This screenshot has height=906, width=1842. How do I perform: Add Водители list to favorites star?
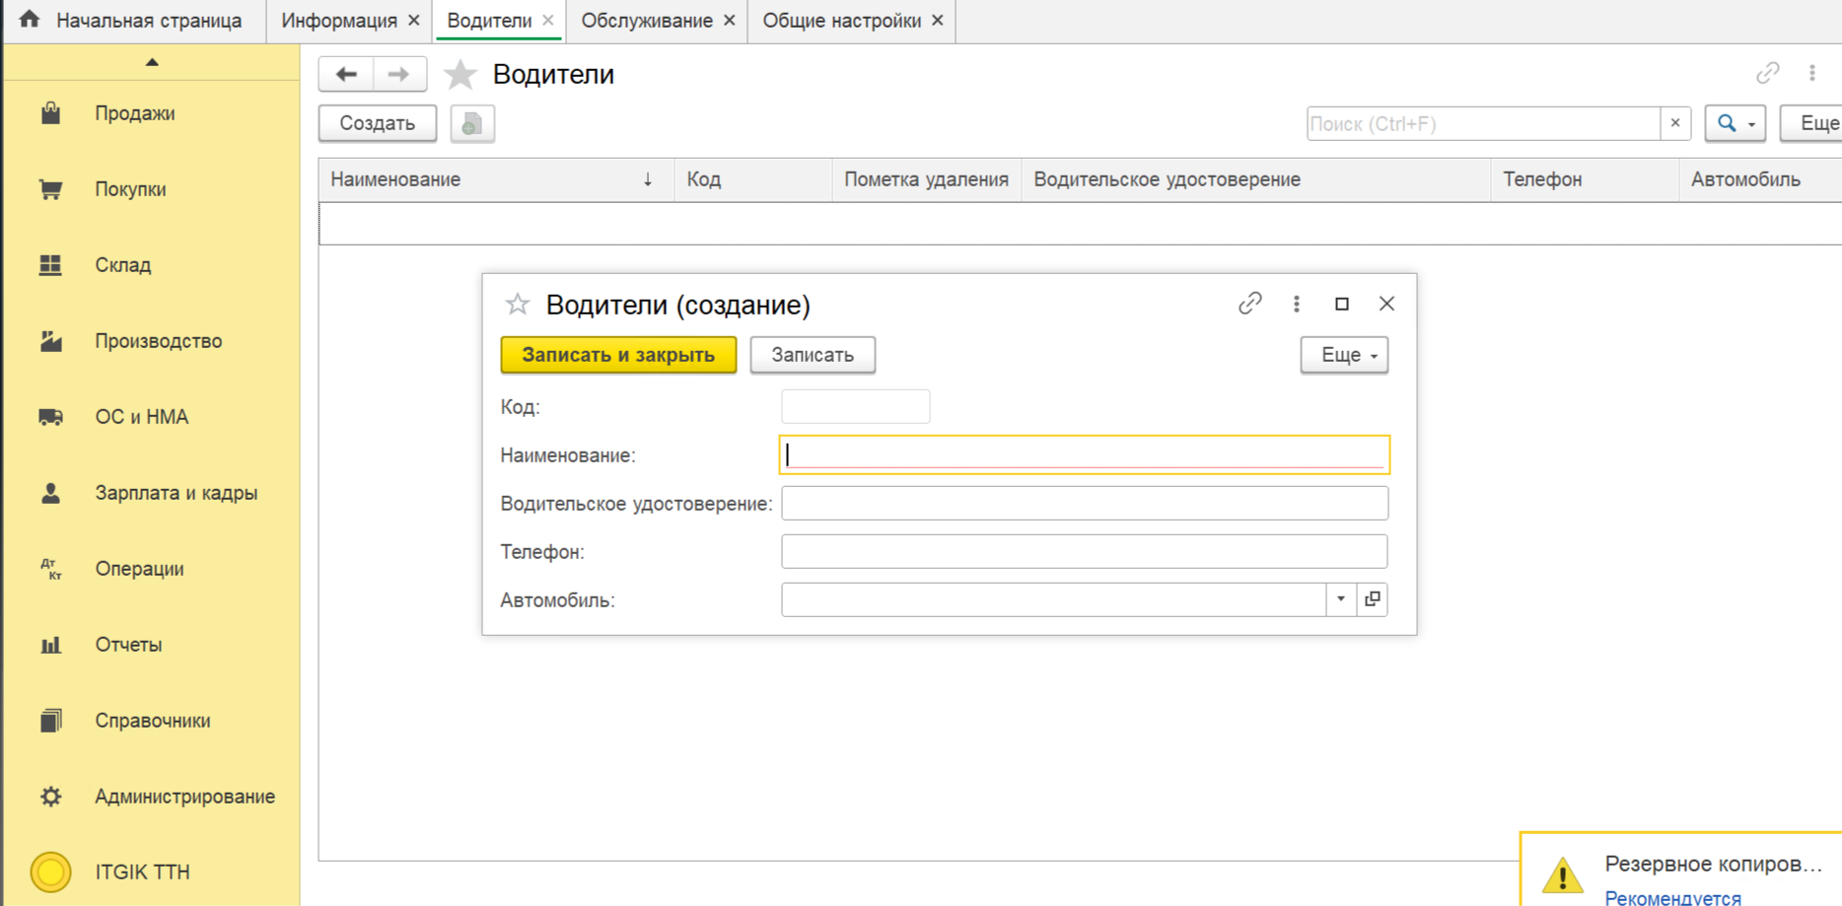460,75
